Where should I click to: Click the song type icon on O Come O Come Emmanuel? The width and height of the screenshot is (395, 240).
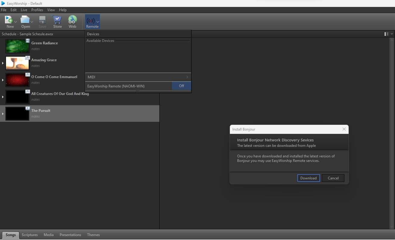28,74
